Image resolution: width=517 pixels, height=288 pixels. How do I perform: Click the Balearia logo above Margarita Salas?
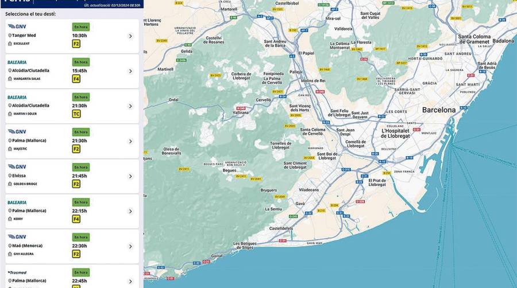(17, 62)
